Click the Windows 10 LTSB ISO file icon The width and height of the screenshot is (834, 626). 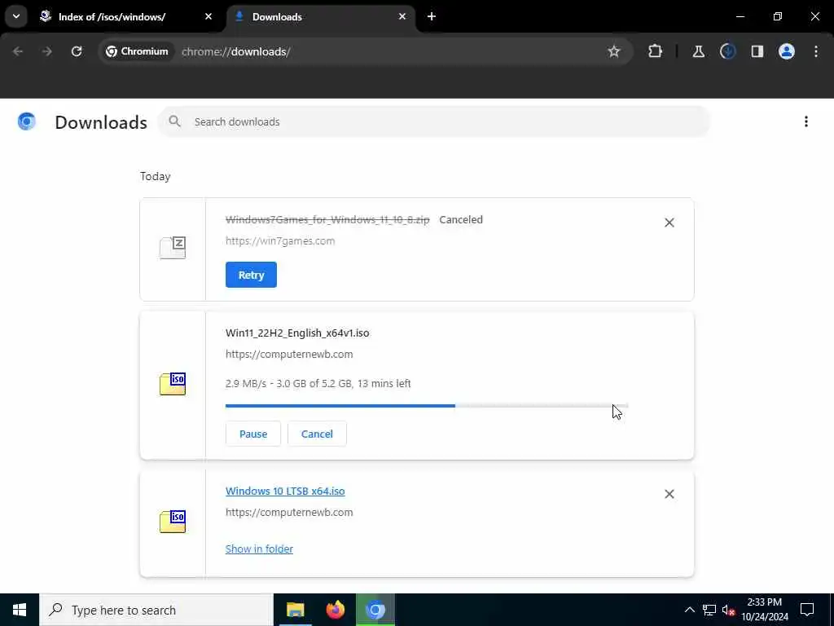coord(173,521)
